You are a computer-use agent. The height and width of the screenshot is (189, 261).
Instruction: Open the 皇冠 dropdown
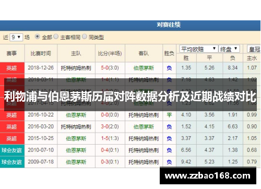(x=254, y=49)
